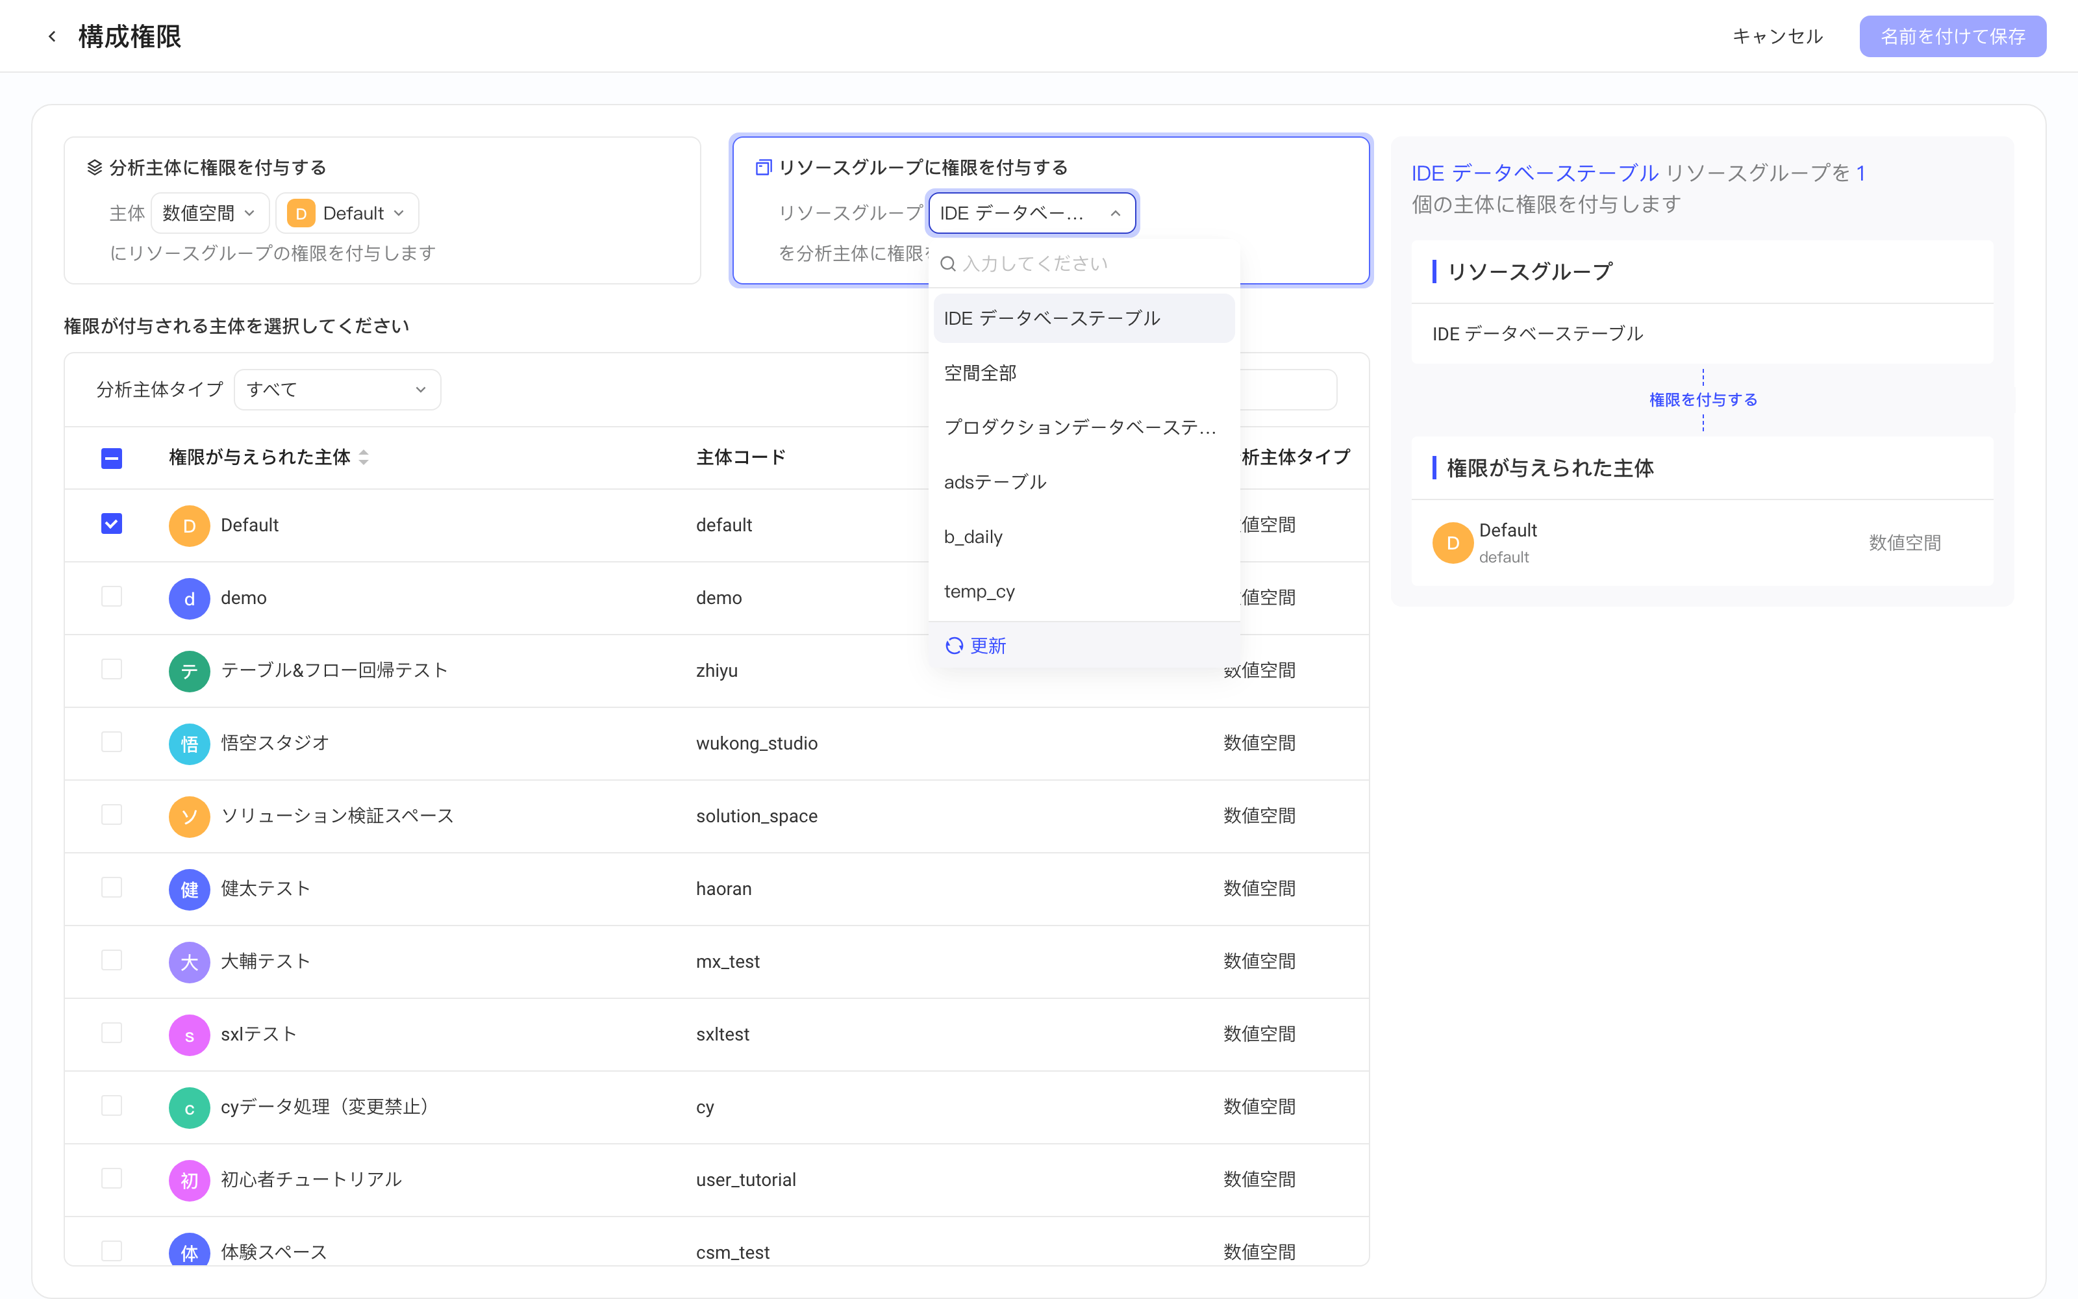Click the 悟 avatar of 悟空スタジオ
2078x1299 pixels.
click(x=189, y=744)
